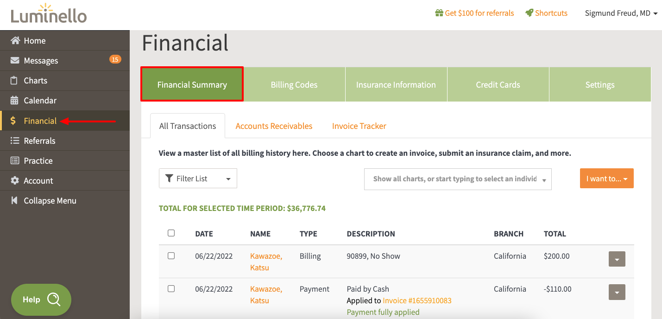Screen dimensions: 662x319
Task: Click the Luminello logo
Action: (x=49, y=14)
